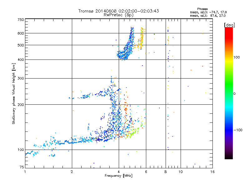Image resolution: width=250 pixels, height=187 pixels.
Task: Click 'mean, sd,O: -74.7, 17.9' statistic
Action: pos(208,12)
